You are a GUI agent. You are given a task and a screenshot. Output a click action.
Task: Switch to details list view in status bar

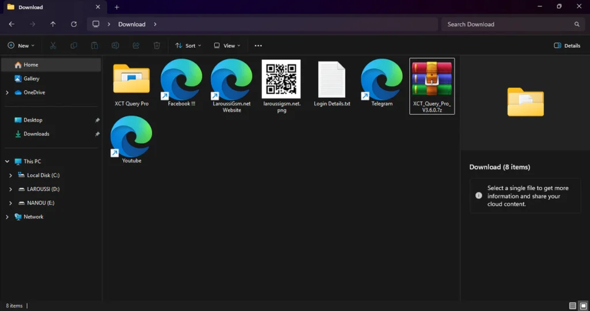572,306
